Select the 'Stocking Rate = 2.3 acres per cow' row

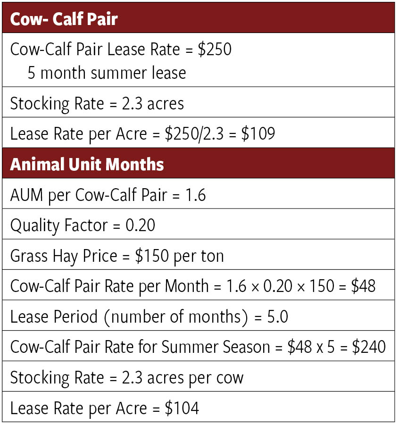127,378
